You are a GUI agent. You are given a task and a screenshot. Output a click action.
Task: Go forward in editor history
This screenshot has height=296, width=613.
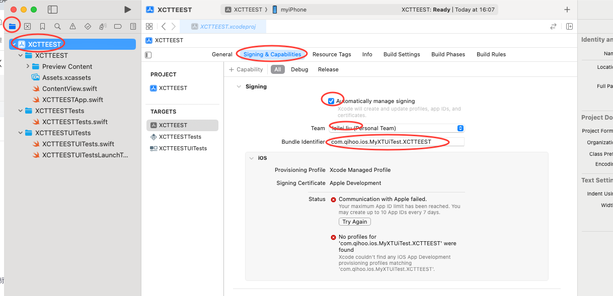[174, 26]
